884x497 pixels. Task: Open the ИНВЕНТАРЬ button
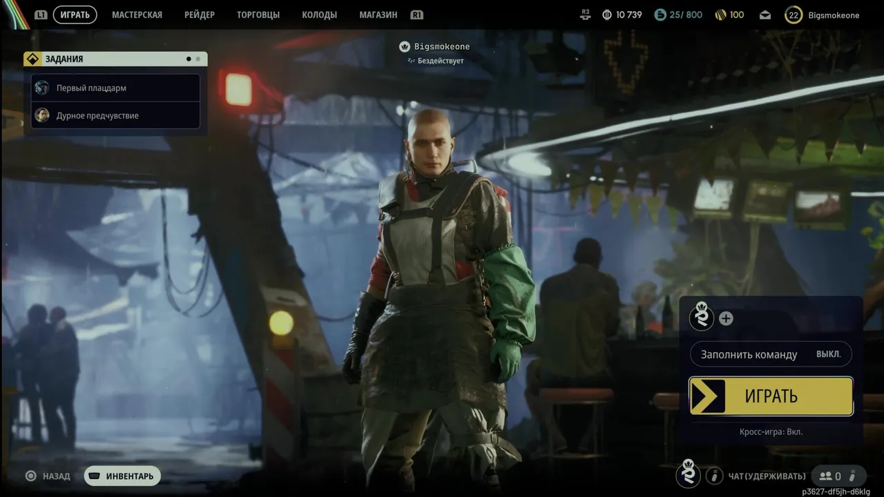[122, 476]
